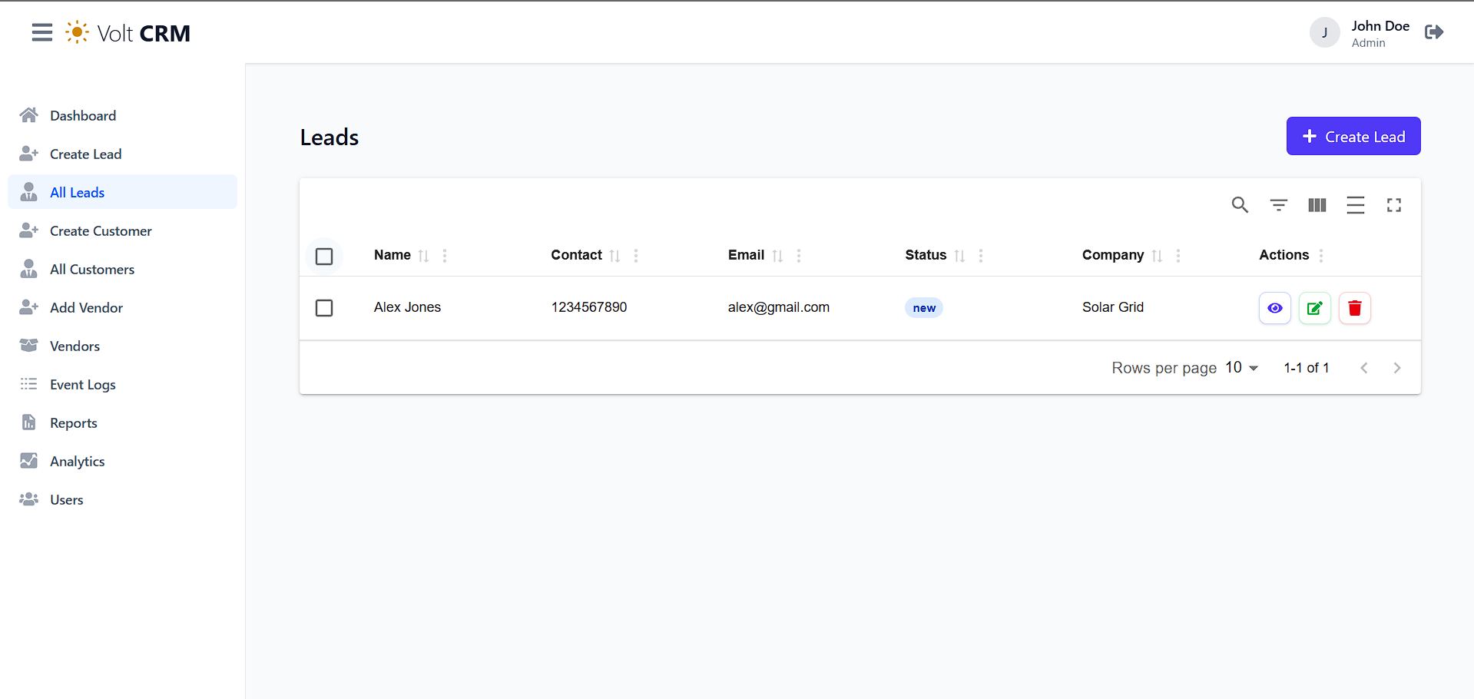Edit the Alex Jones lead

[x=1314, y=308]
